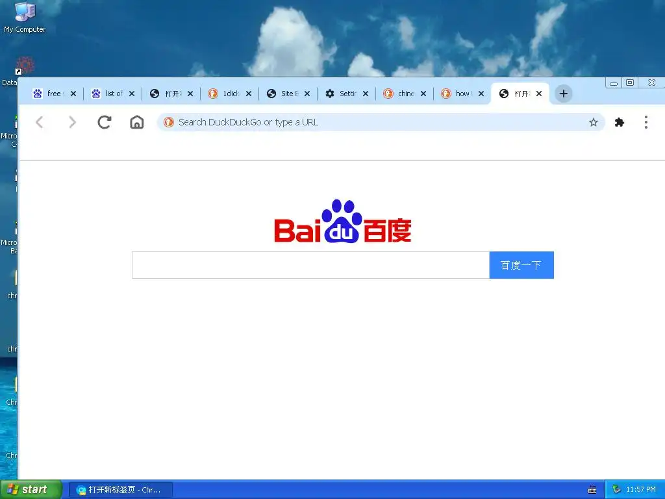Maximize the Chrome window
This screenshot has width=665, height=499.
pyautogui.click(x=630, y=83)
